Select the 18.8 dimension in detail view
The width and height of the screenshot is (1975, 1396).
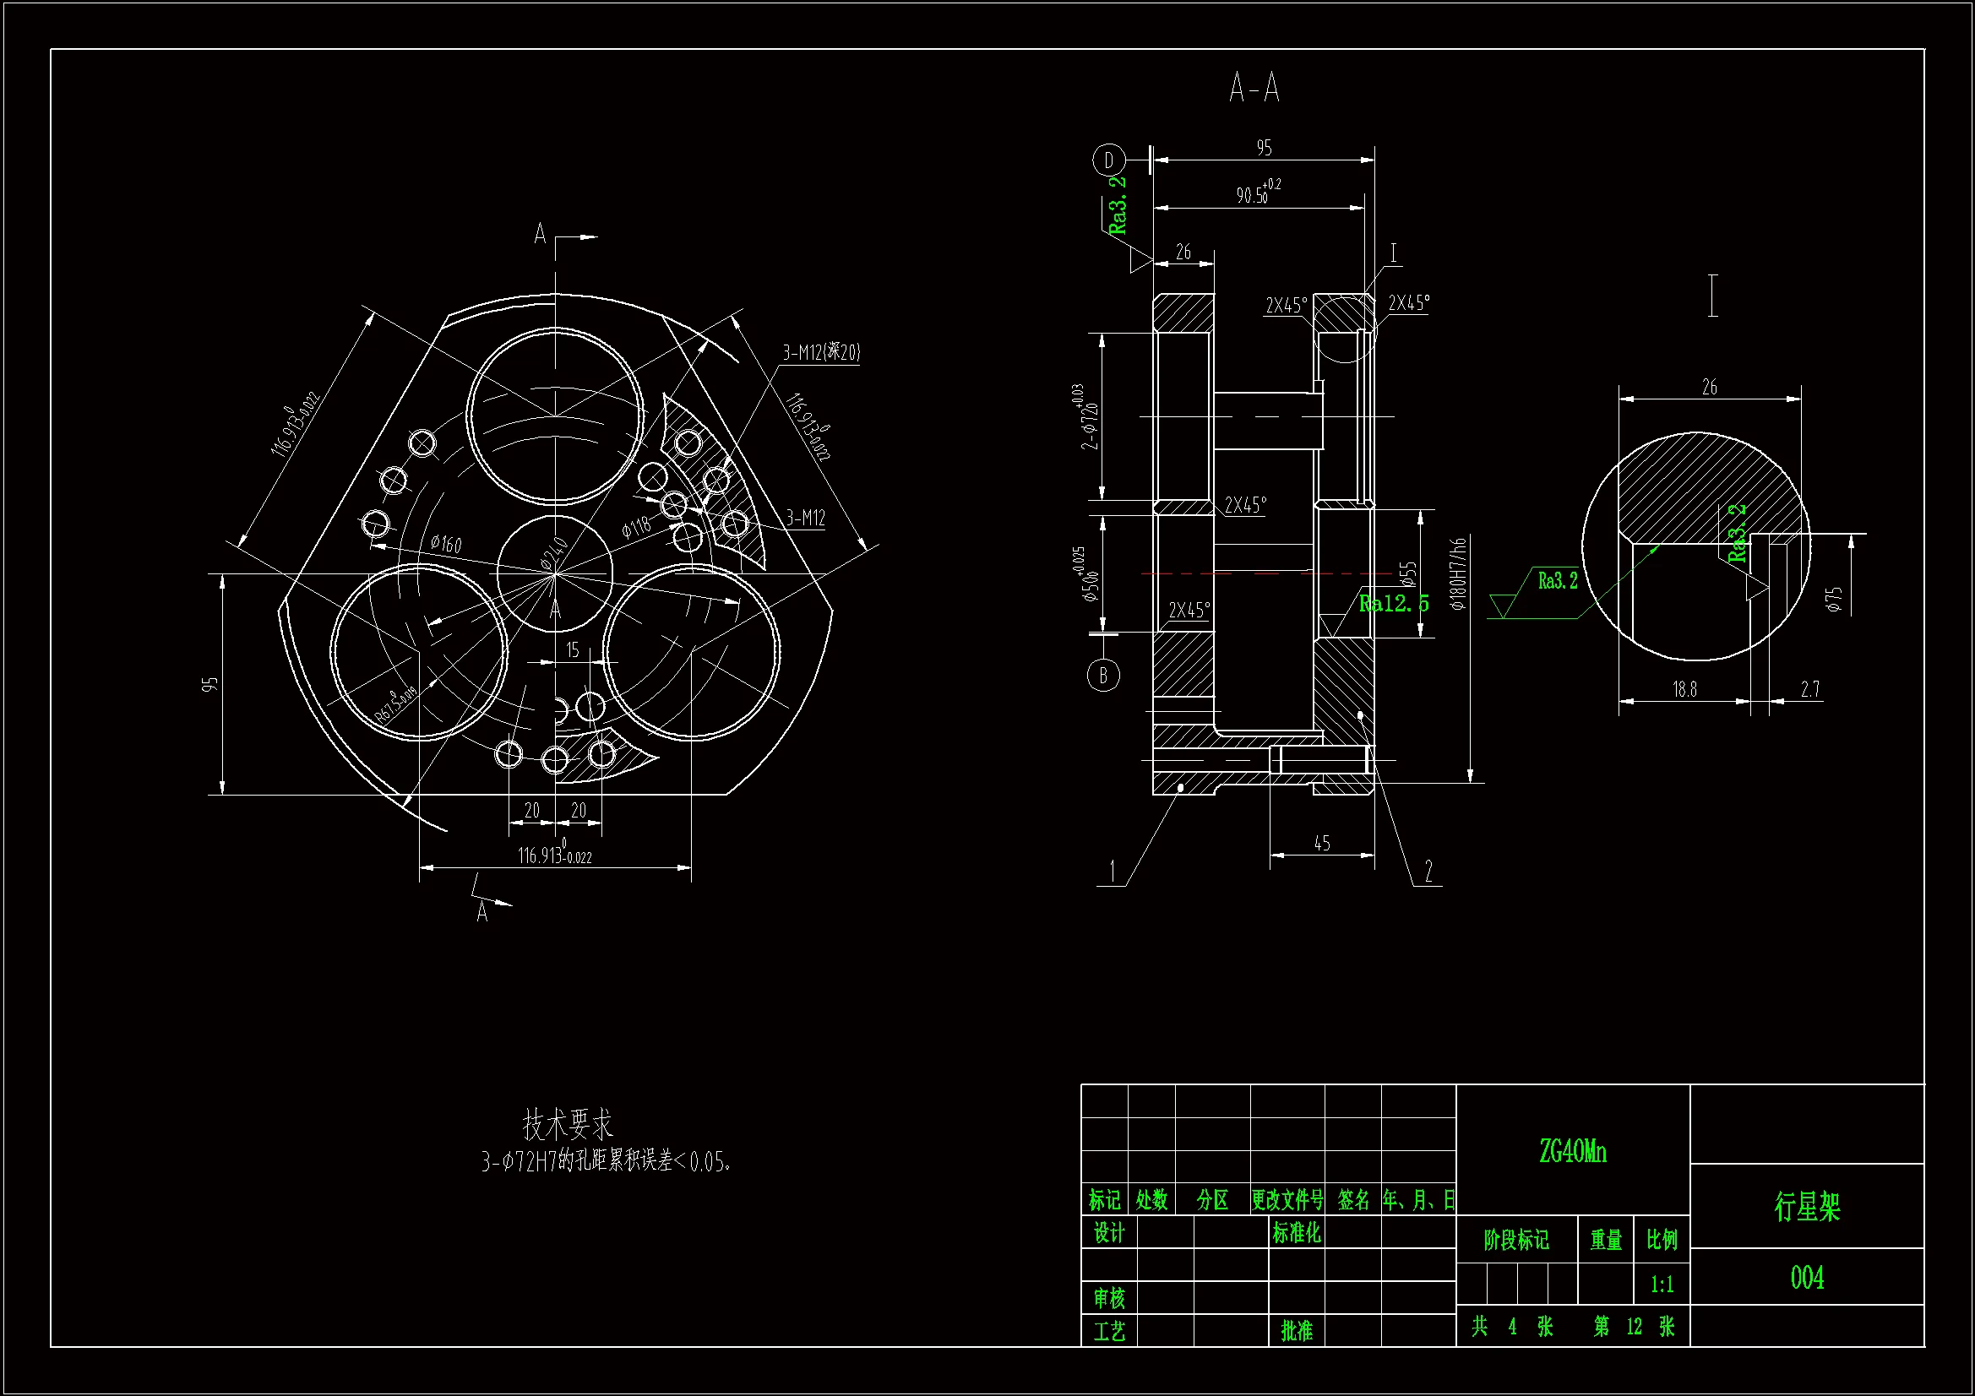click(x=1684, y=689)
